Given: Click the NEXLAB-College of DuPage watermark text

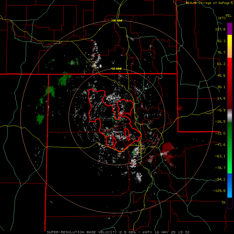Looking at the screenshot, I should point(209,3).
